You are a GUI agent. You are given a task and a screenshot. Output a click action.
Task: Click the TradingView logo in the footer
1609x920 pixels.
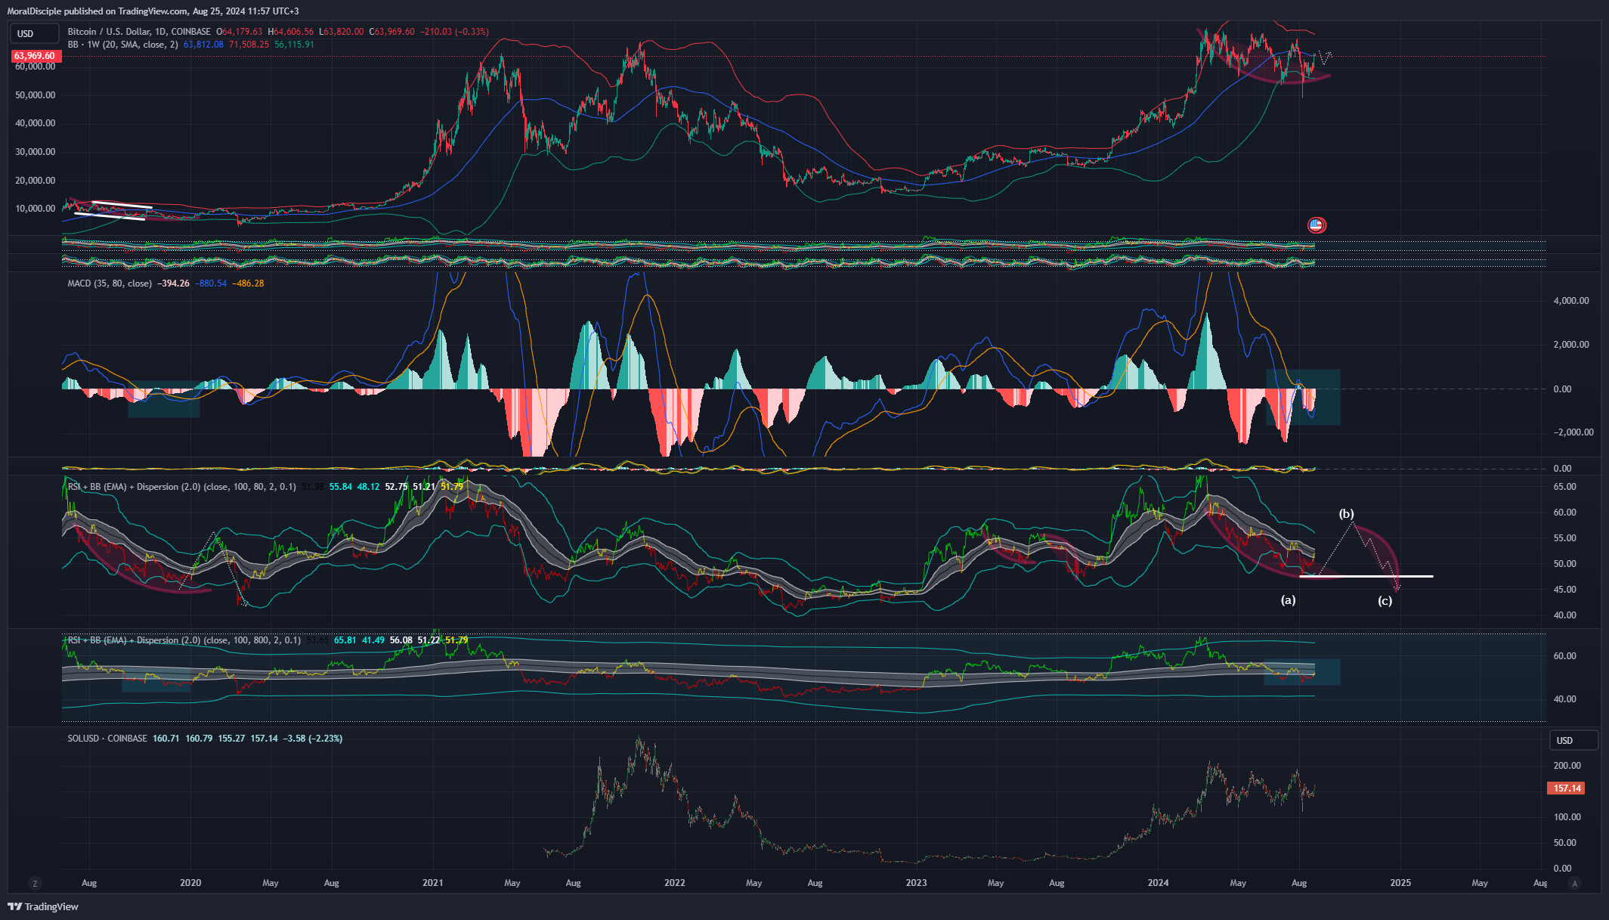pos(43,906)
